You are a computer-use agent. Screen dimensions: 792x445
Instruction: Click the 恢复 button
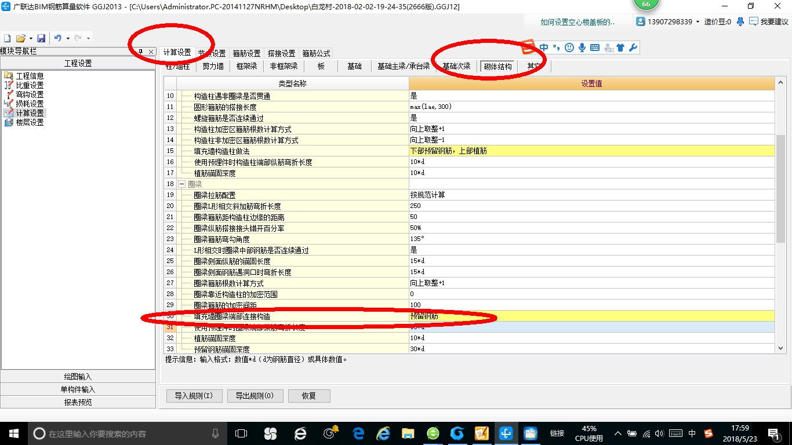click(x=309, y=396)
